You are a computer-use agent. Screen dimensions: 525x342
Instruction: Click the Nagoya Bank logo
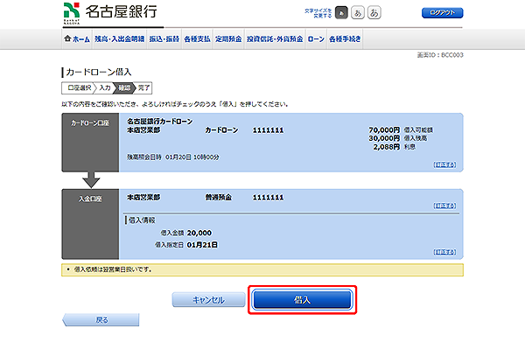click(x=110, y=13)
